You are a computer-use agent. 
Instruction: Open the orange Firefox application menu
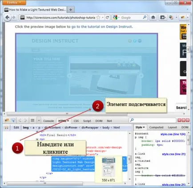coord(14,2)
